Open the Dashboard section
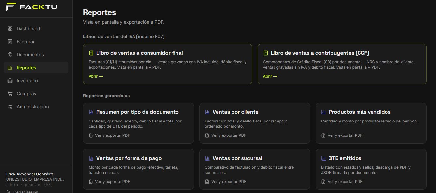Viewport: 436px width, 193px height. pos(36,29)
